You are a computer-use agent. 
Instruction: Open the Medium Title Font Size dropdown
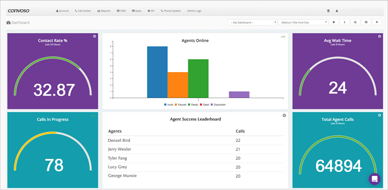(x=303, y=22)
